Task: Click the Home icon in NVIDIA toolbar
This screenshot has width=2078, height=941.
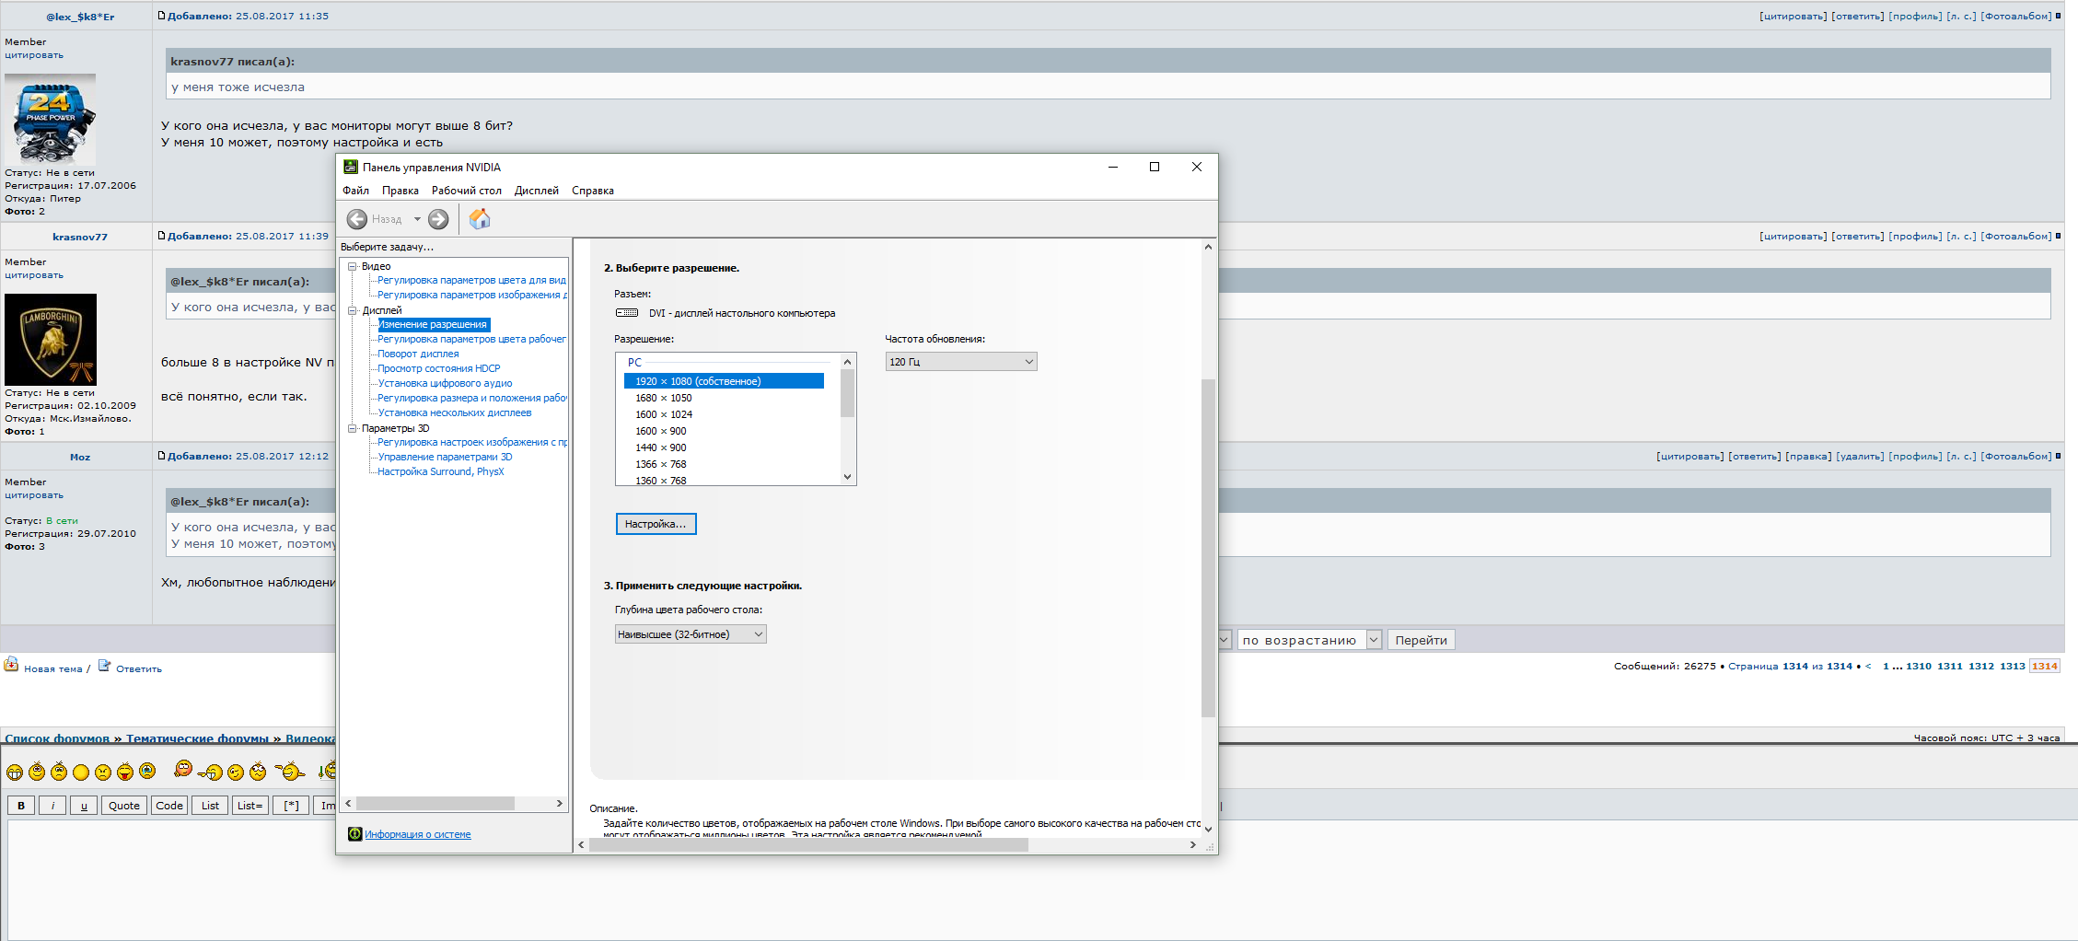Action: pos(480,219)
